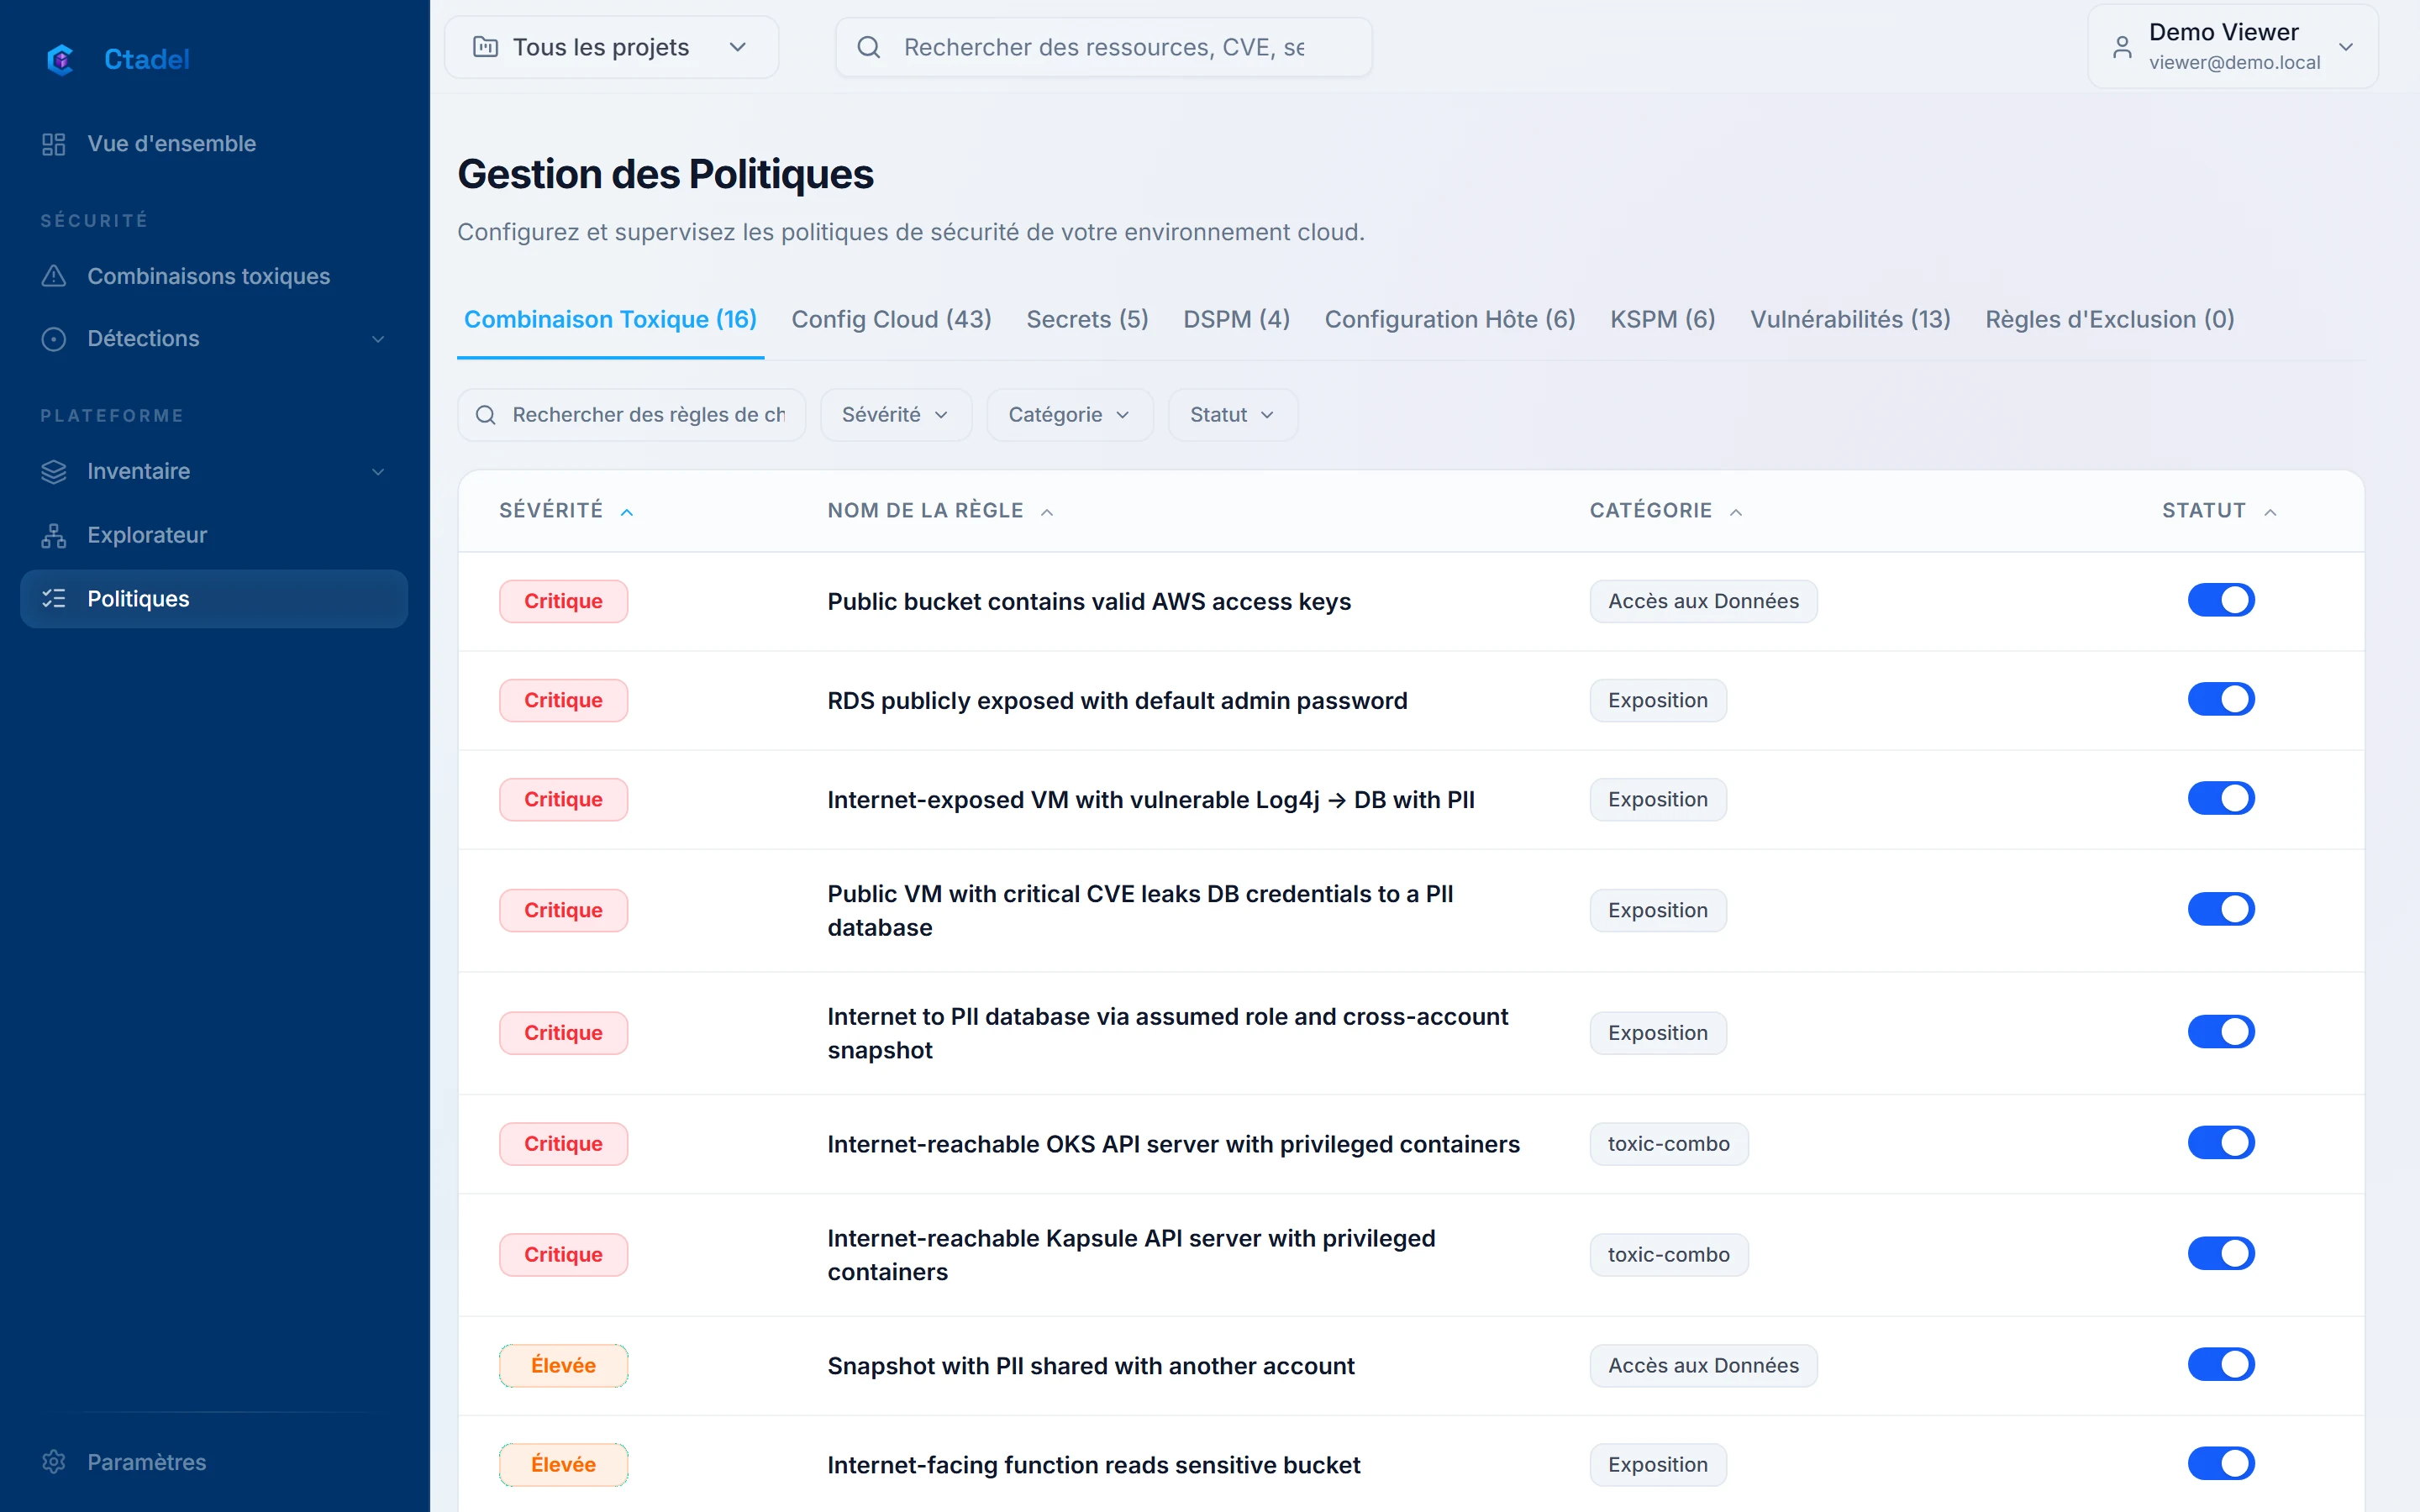Click the Paramètres gear icon

pos(54,1461)
